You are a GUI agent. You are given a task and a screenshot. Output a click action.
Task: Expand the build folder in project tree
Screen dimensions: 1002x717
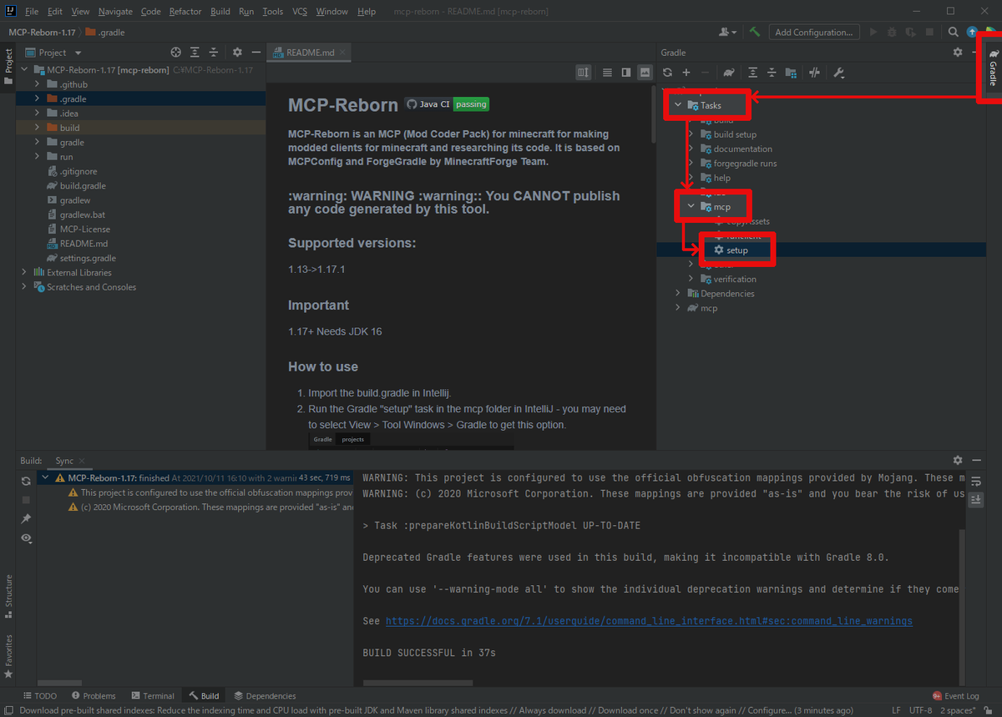click(x=38, y=128)
